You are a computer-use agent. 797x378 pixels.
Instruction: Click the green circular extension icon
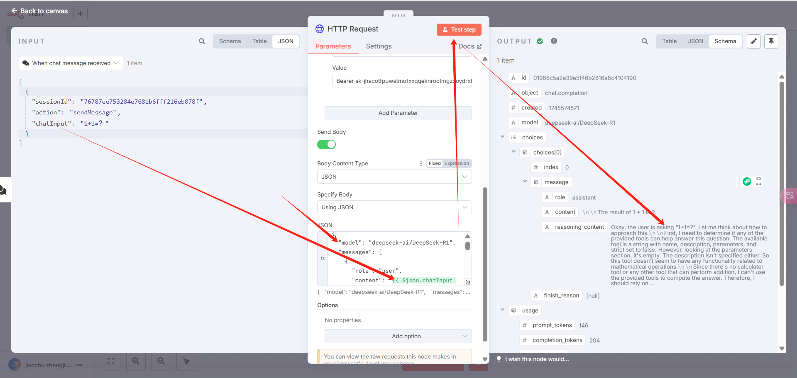tap(747, 181)
